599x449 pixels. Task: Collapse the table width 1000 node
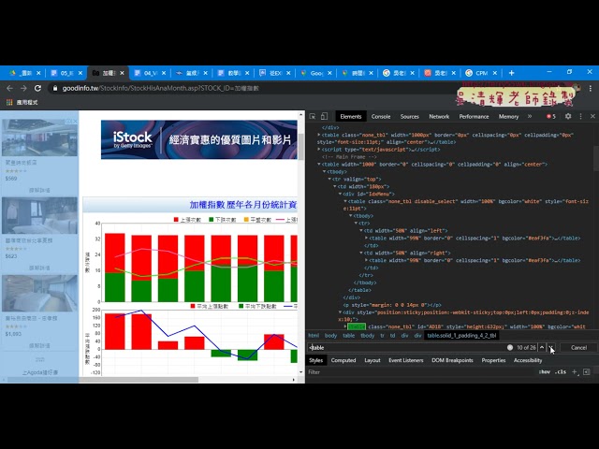coord(319,165)
